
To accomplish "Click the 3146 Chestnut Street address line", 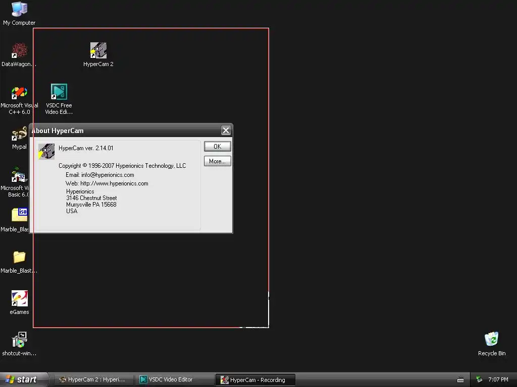I will tap(91, 198).
